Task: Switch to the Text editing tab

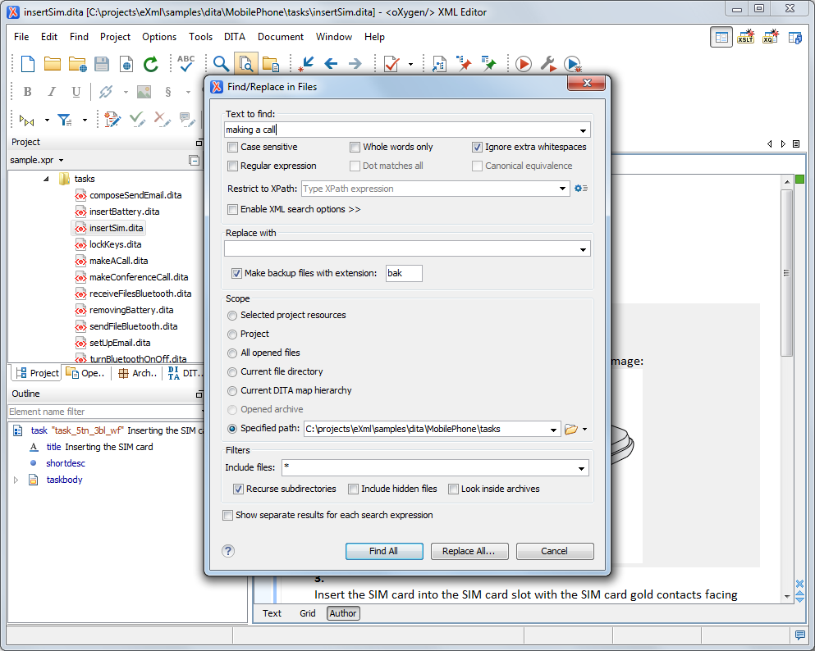Action: (x=272, y=613)
